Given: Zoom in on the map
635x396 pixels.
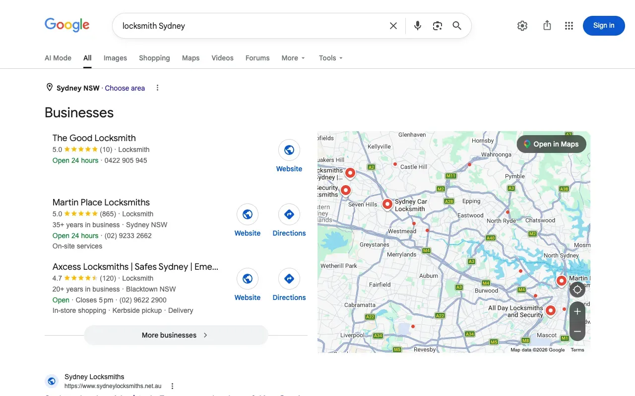Looking at the screenshot, I should click(577, 311).
